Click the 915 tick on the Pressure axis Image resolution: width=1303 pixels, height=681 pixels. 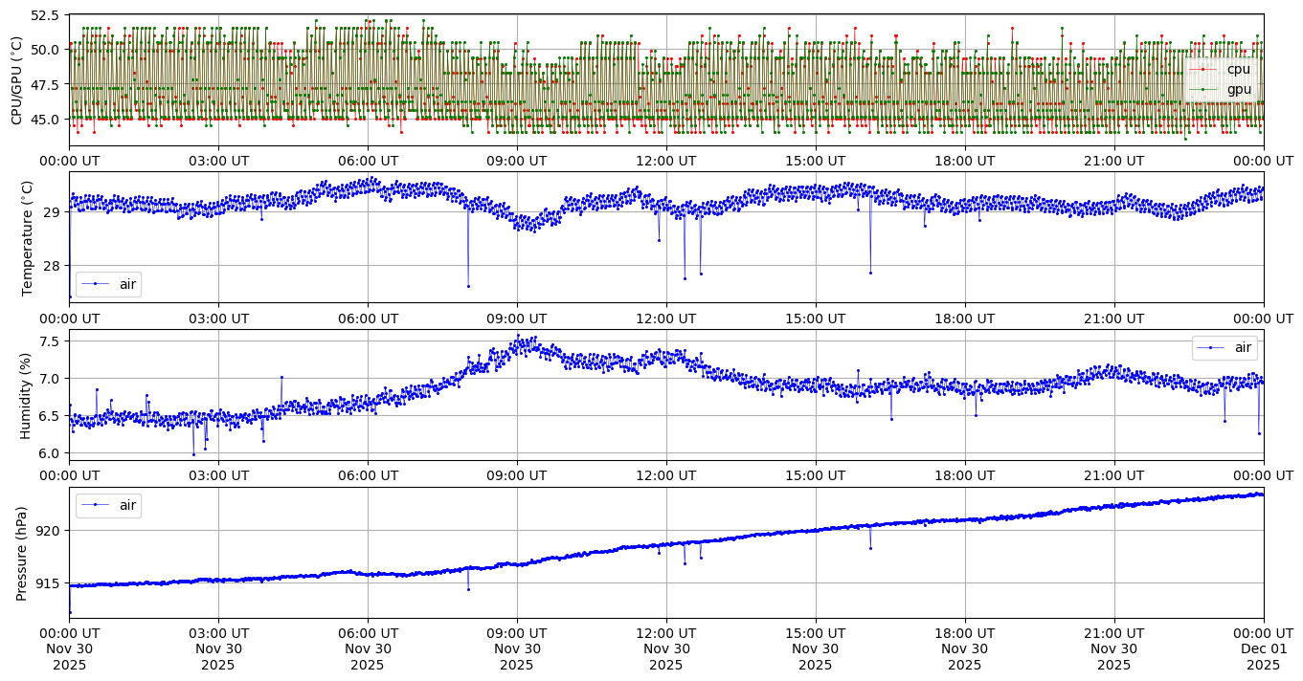pyautogui.click(x=49, y=583)
